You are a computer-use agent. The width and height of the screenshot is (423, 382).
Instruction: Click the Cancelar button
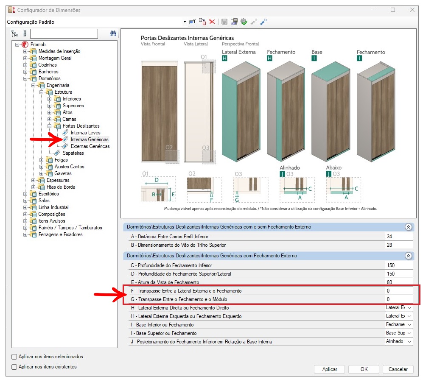tap(398, 369)
